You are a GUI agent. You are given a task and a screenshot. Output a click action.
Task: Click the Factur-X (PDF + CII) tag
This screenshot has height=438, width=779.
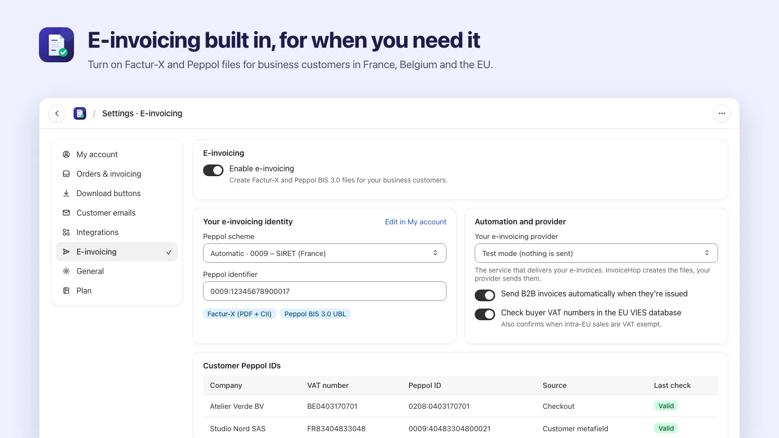click(x=240, y=314)
